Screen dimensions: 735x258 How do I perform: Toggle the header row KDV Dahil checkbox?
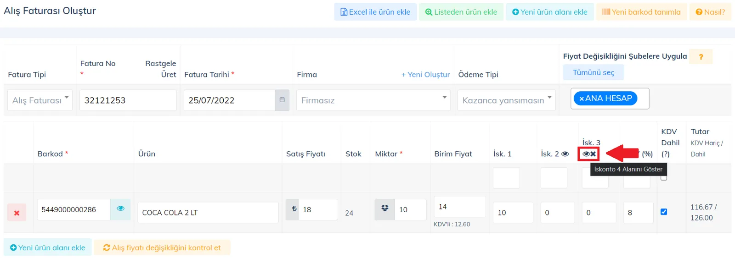(x=664, y=177)
